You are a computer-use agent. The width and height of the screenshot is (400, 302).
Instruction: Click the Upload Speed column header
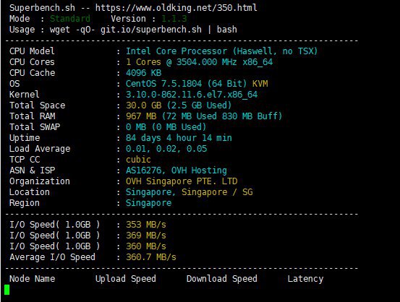coord(126,279)
